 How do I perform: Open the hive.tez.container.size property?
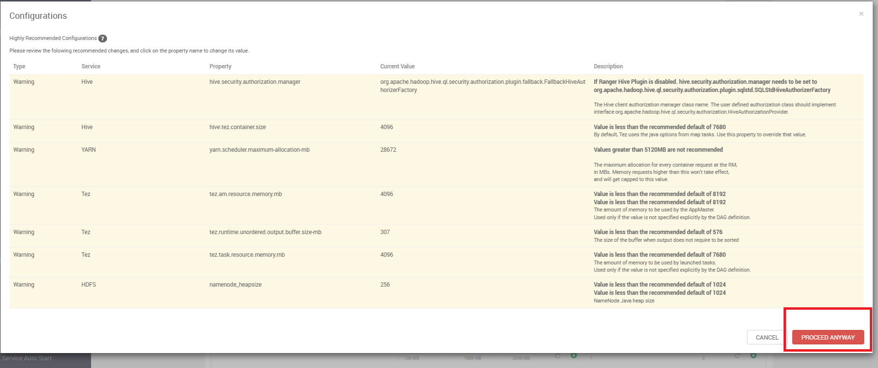pyautogui.click(x=238, y=127)
